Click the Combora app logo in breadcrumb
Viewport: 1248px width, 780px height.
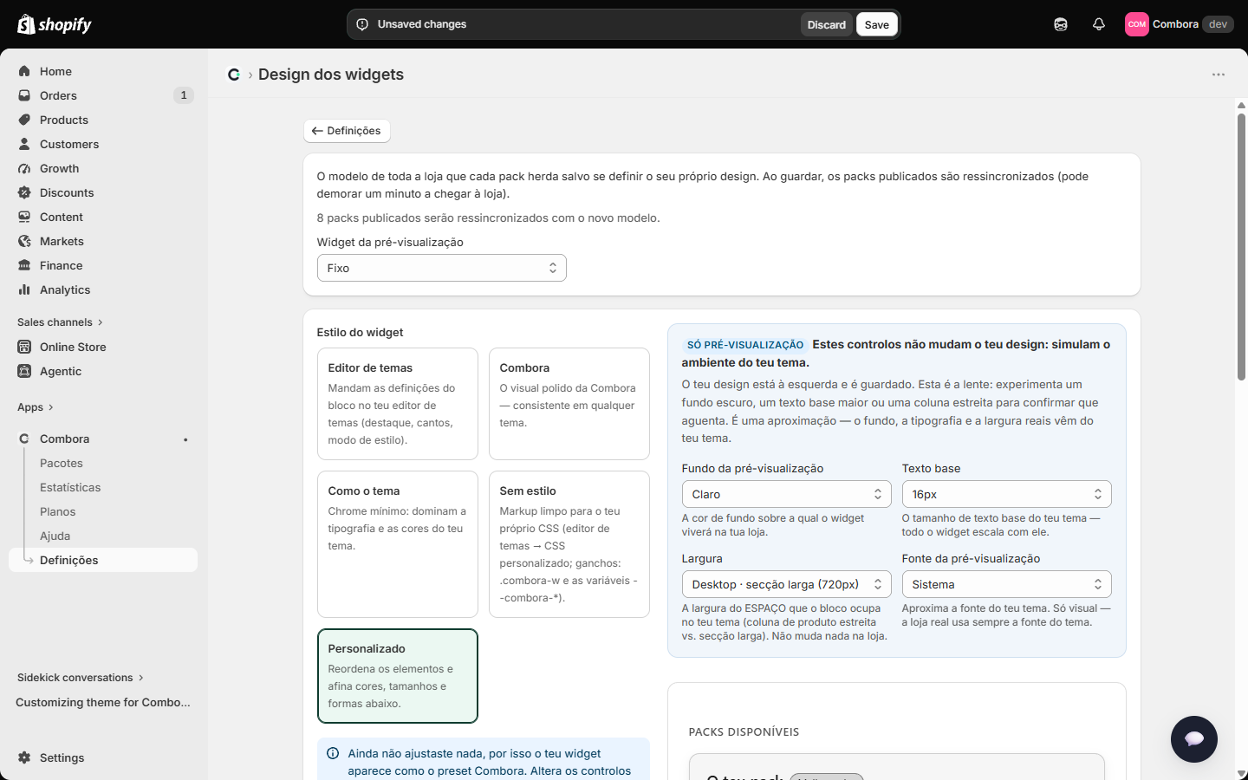coord(234,75)
